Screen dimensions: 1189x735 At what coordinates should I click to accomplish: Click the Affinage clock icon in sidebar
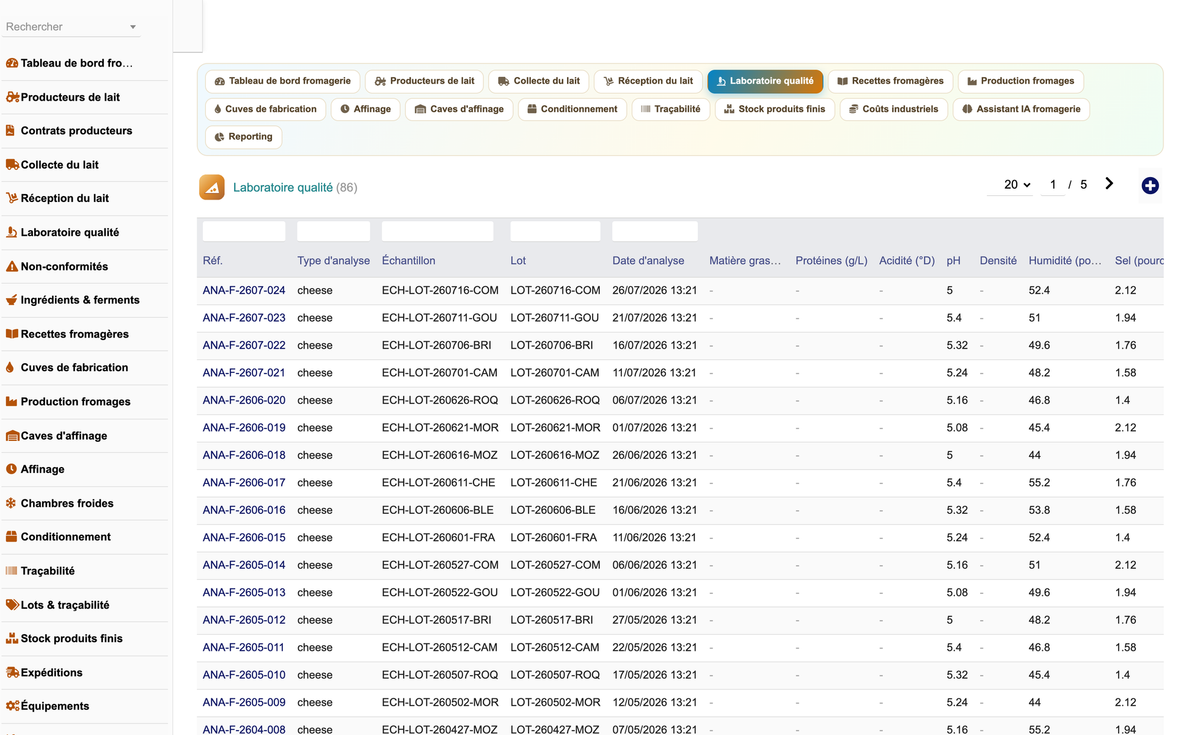(x=11, y=469)
